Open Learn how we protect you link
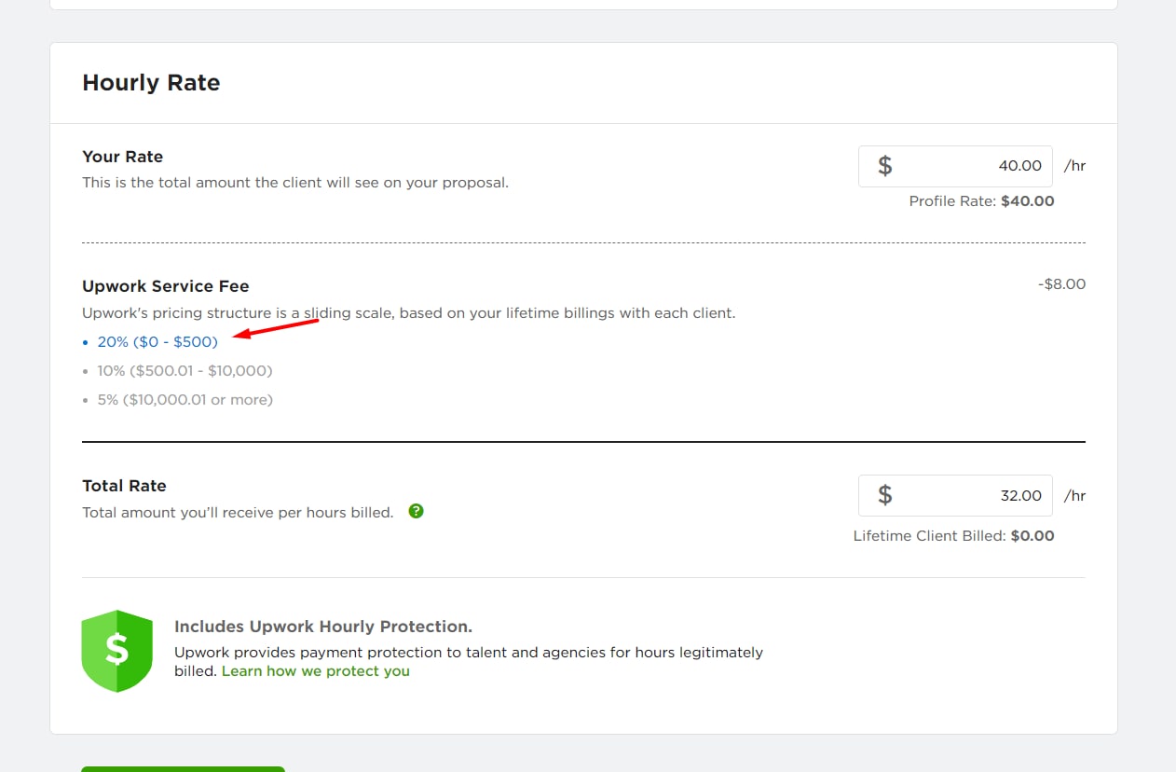This screenshot has height=772, width=1176. pos(316,671)
